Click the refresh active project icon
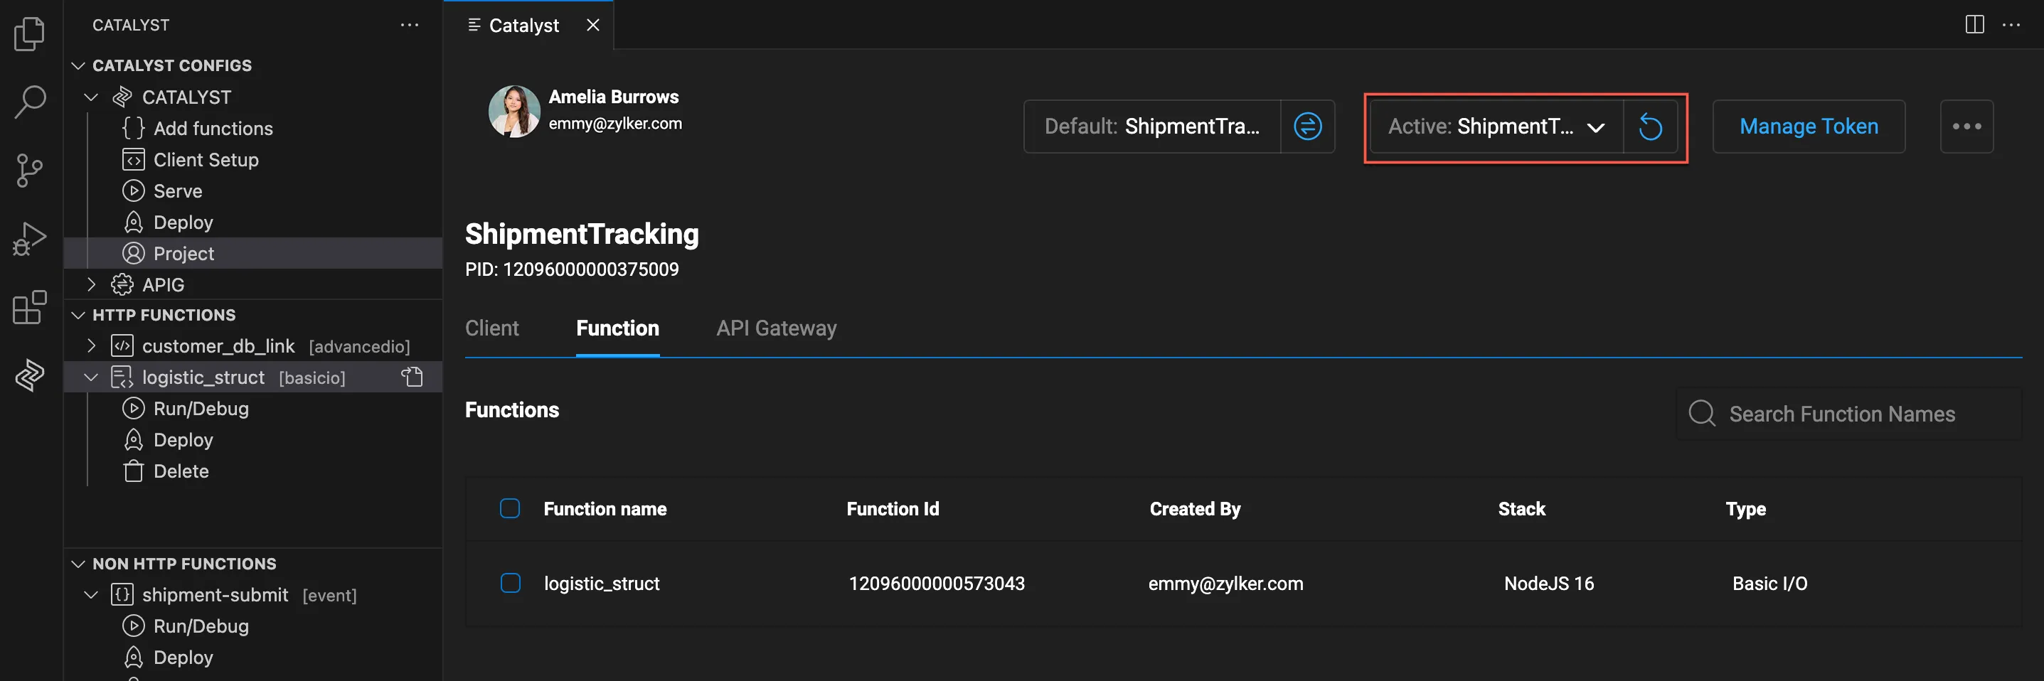Screen dimensions: 2044x681 tap(1650, 127)
